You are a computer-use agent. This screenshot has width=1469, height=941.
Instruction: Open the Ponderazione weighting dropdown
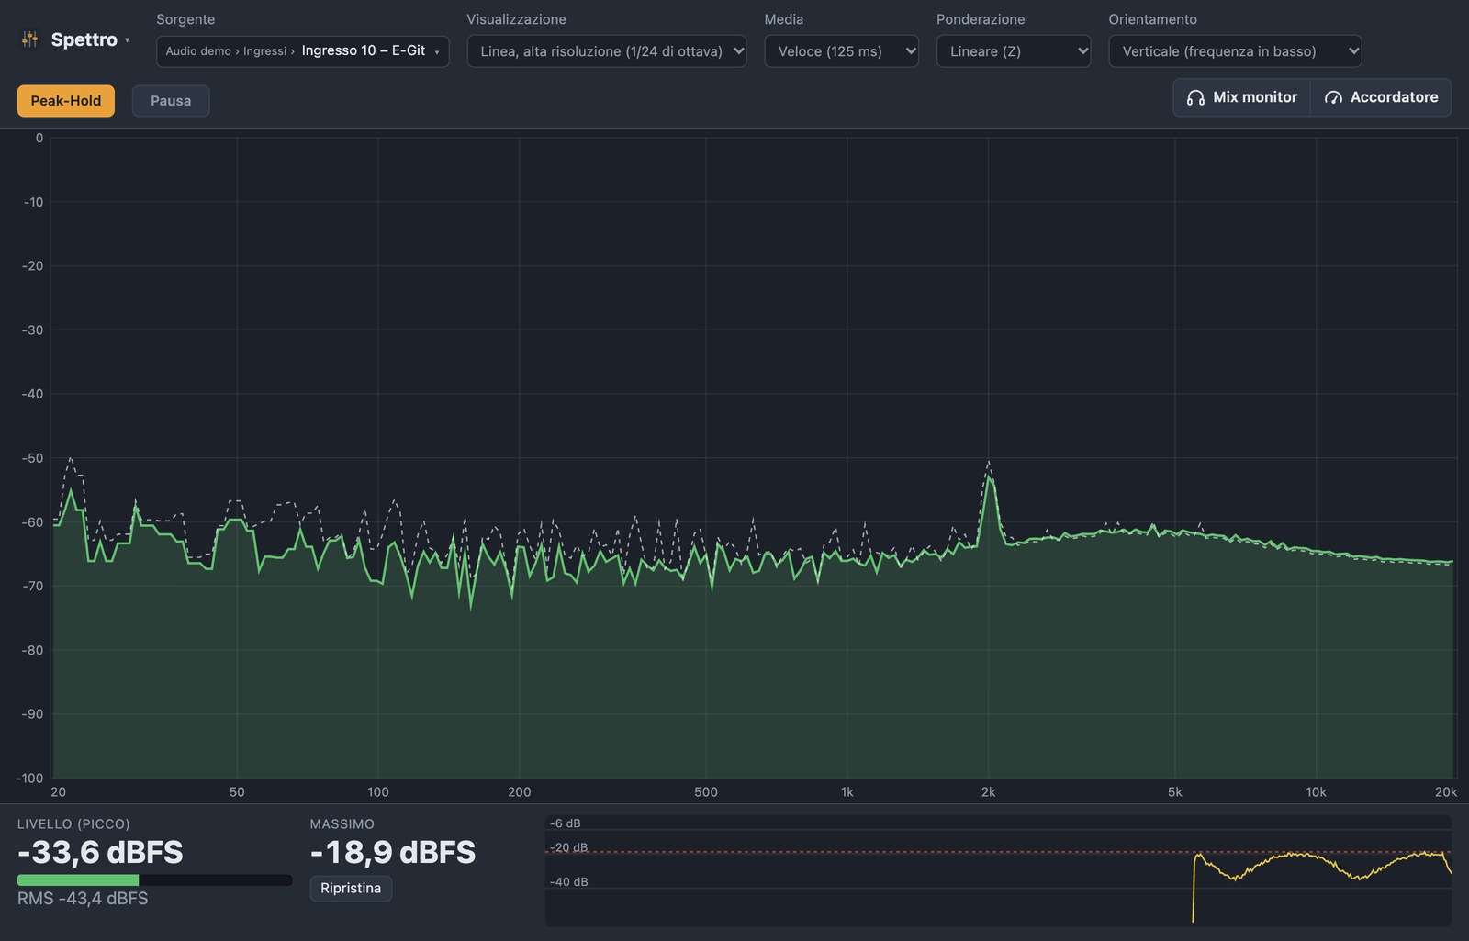[x=1014, y=51]
